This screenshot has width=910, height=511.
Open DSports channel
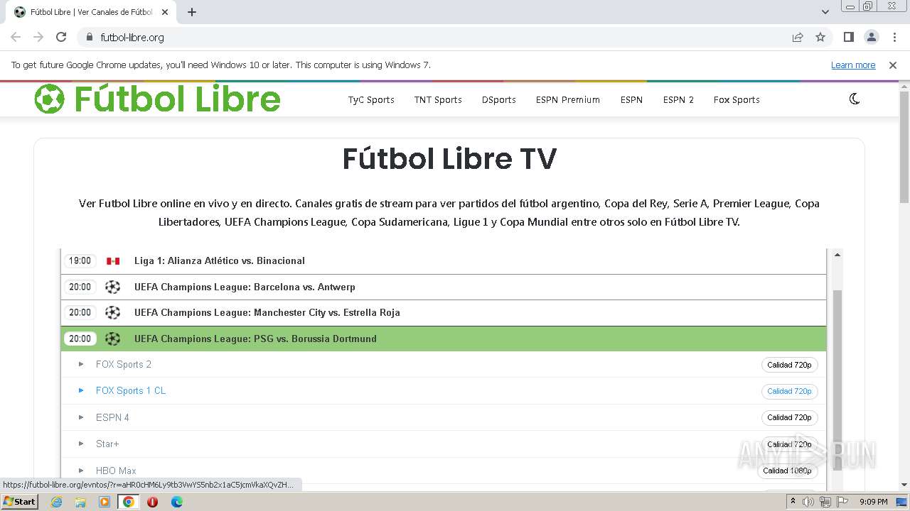pos(498,99)
